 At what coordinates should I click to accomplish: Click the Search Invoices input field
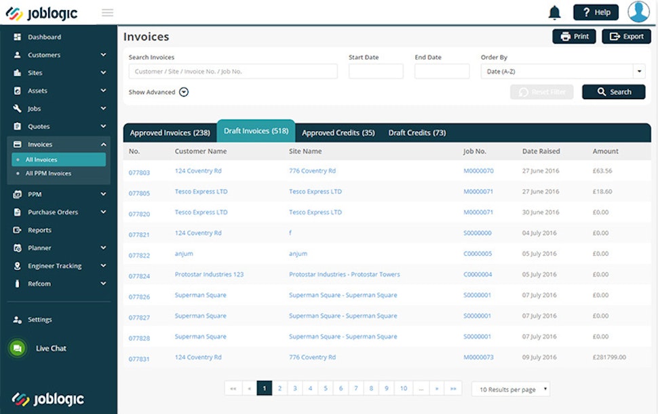[x=233, y=71]
